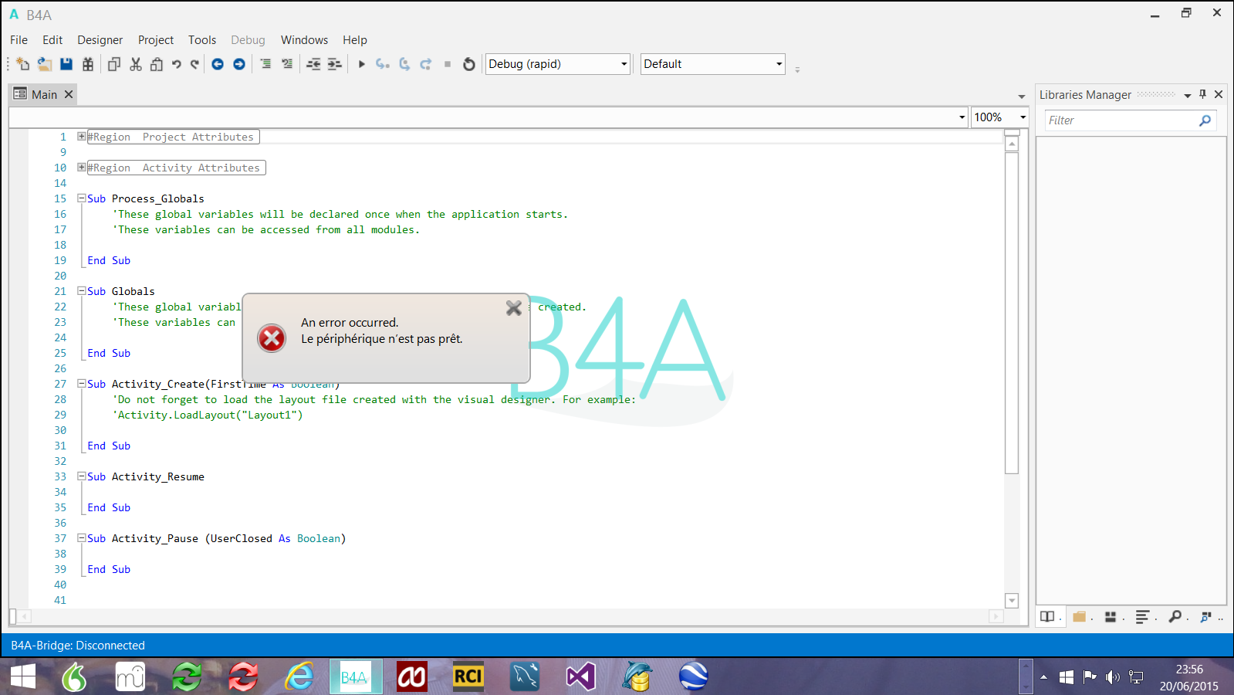Open the Tools menu
Viewport: 1234px width, 695px height.
click(x=202, y=40)
